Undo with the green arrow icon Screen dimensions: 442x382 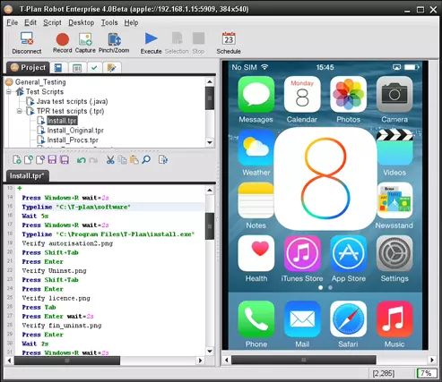81,160
